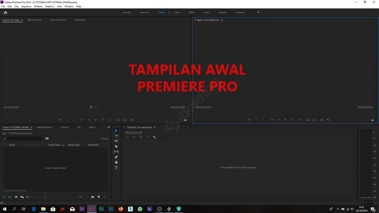This screenshot has height=213, width=379.
Task: Open Sort Icons menu in Project panel
Action: (45, 197)
